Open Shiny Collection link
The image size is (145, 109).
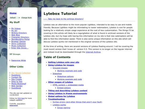(19, 44)
